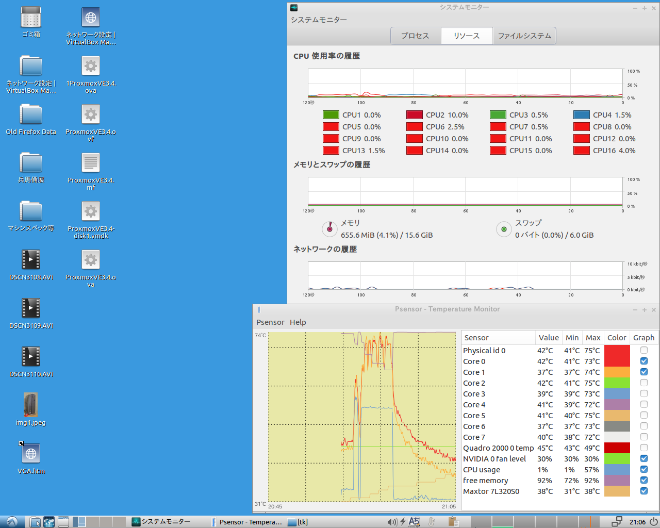The height and width of the screenshot is (528, 660).
Task: Enable graph for Quadro 2000 0 temp
Action: tap(643, 448)
